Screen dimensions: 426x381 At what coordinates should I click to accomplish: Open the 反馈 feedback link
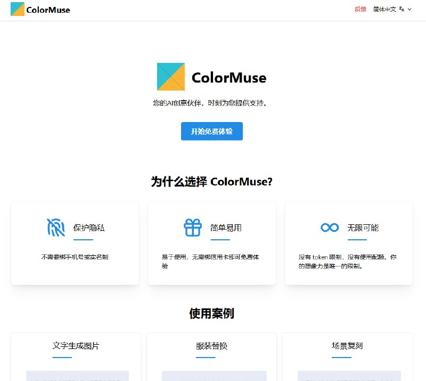coord(361,9)
